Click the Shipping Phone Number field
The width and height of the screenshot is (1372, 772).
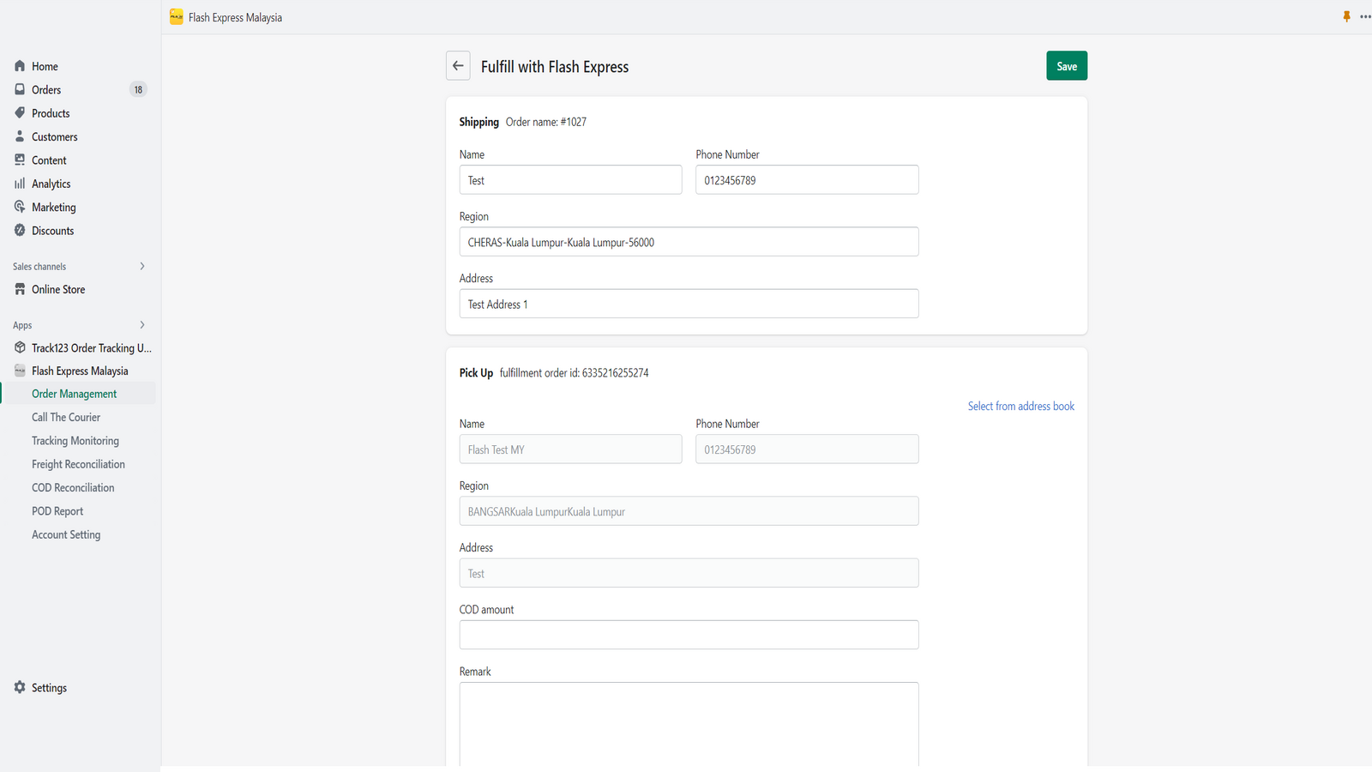pos(807,180)
